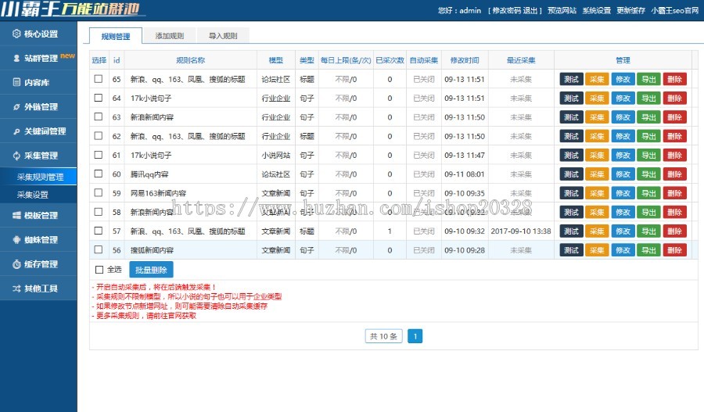Viewport: 704px width, 412px height.
Task: Click the 内容库 document icon
Action: point(16,82)
